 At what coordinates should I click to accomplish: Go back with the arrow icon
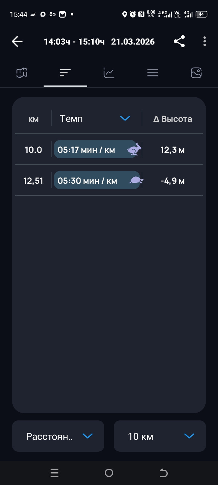(17, 42)
